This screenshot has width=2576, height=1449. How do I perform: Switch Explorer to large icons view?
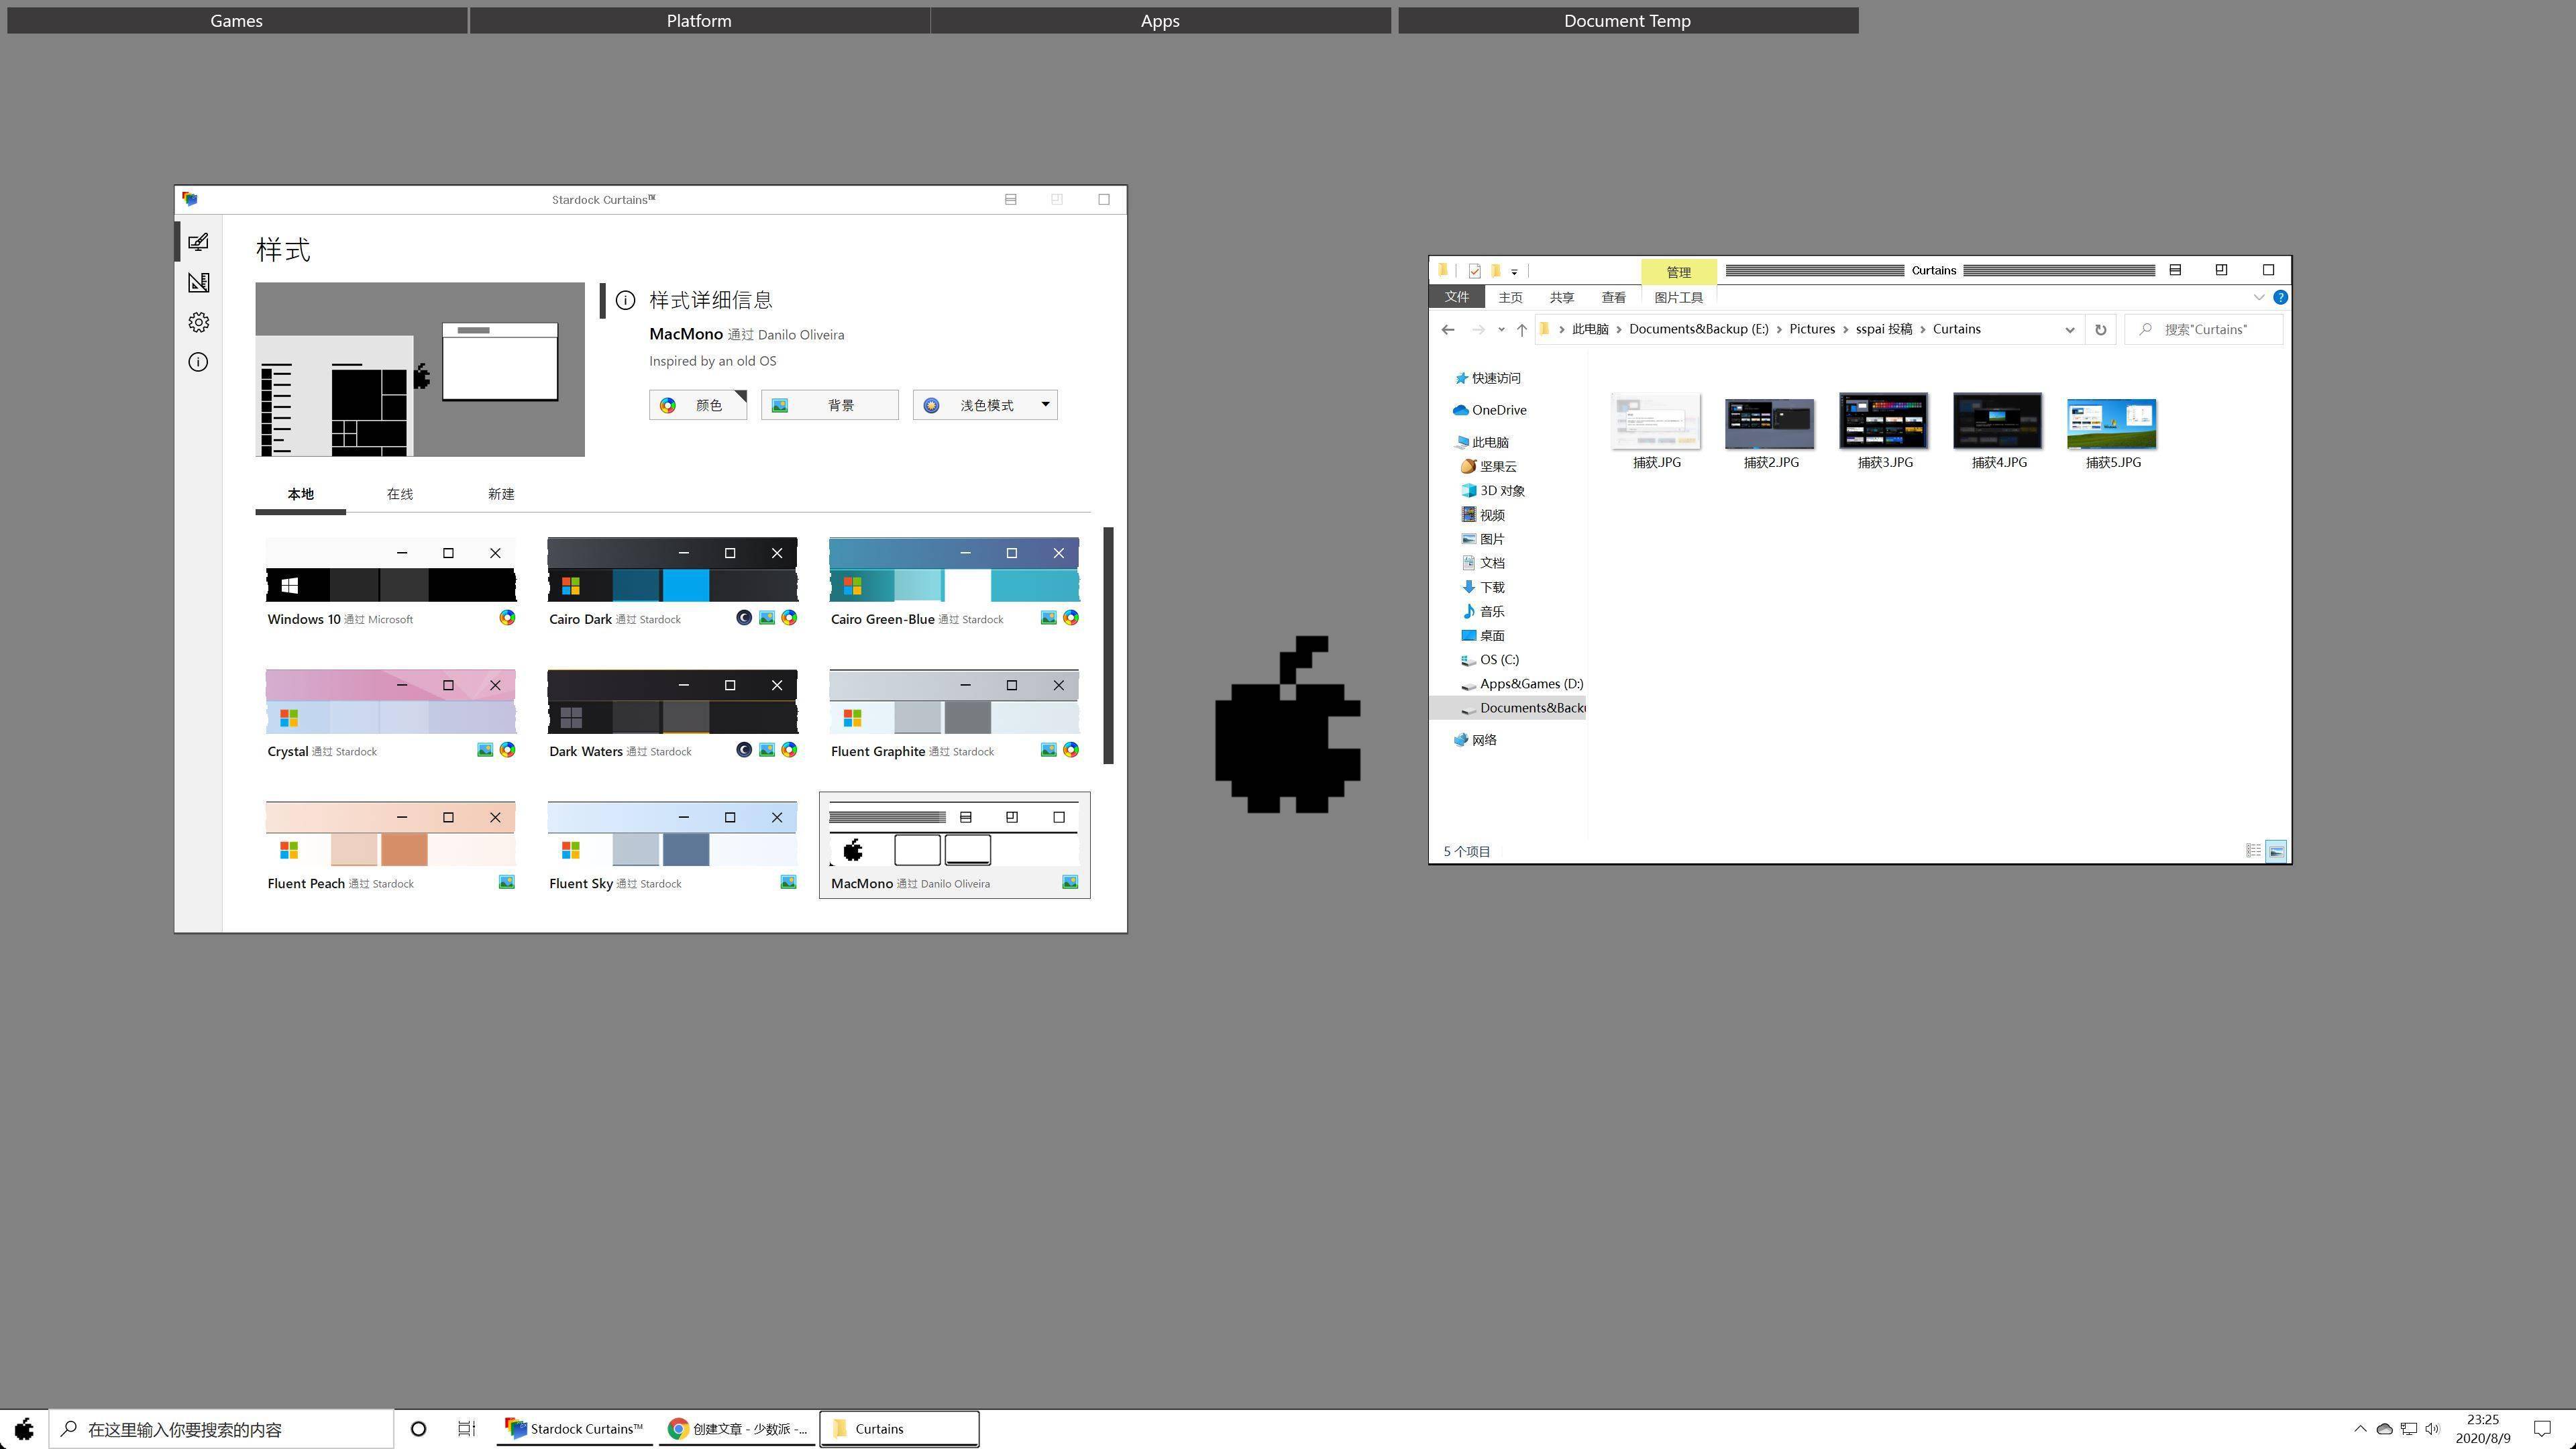click(2276, 851)
